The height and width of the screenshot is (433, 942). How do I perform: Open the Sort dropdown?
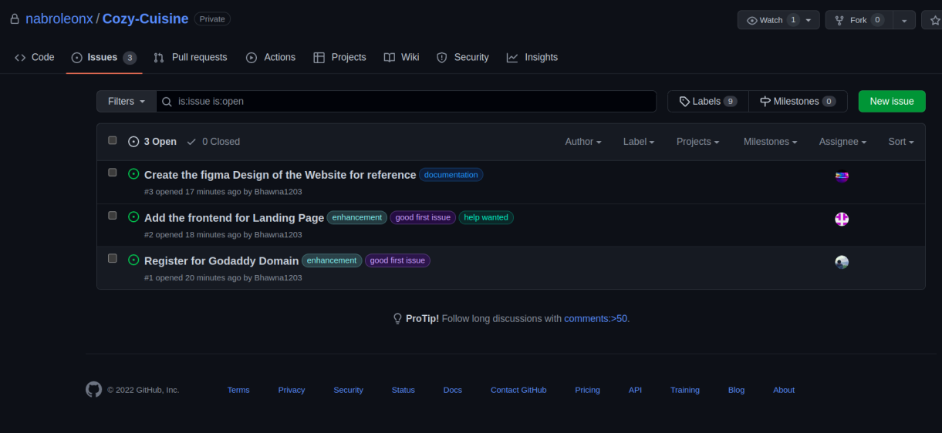click(901, 142)
